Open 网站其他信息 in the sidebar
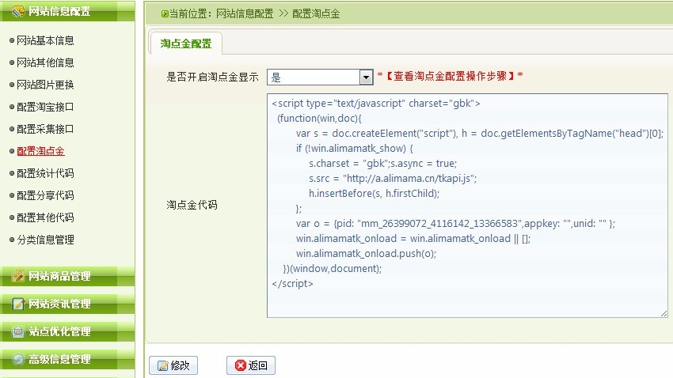This screenshot has height=378, width=673. coord(45,62)
